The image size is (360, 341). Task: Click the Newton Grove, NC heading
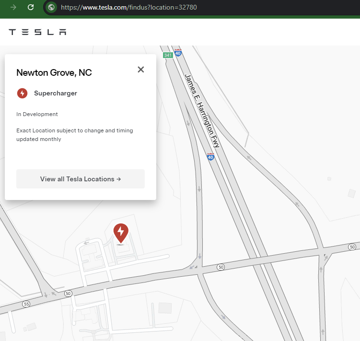[54, 72]
